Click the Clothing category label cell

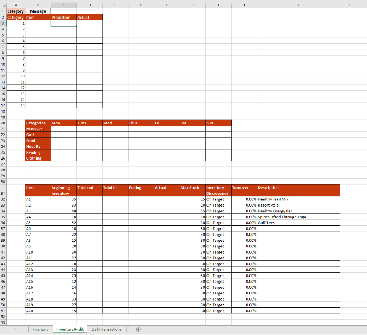click(38, 158)
